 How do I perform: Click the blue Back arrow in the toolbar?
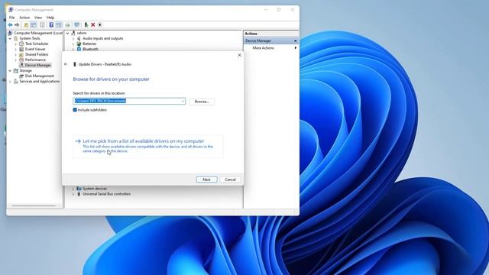10,25
